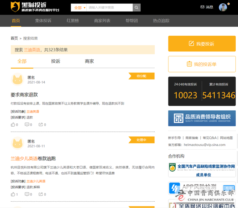Click the search magnifier icon
238x208 pixels.
(x=136, y=7)
